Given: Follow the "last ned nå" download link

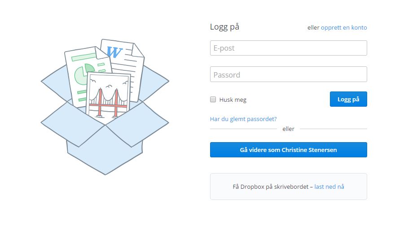Looking at the screenshot, I should (329, 187).
